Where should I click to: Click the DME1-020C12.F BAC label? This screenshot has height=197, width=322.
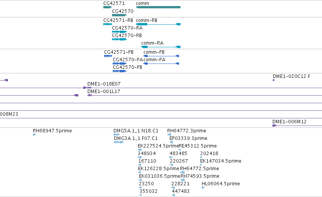click(x=291, y=76)
